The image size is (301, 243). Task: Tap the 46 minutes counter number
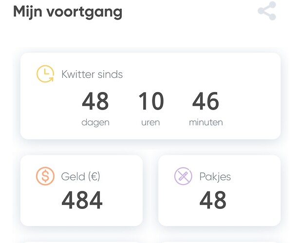point(206,102)
